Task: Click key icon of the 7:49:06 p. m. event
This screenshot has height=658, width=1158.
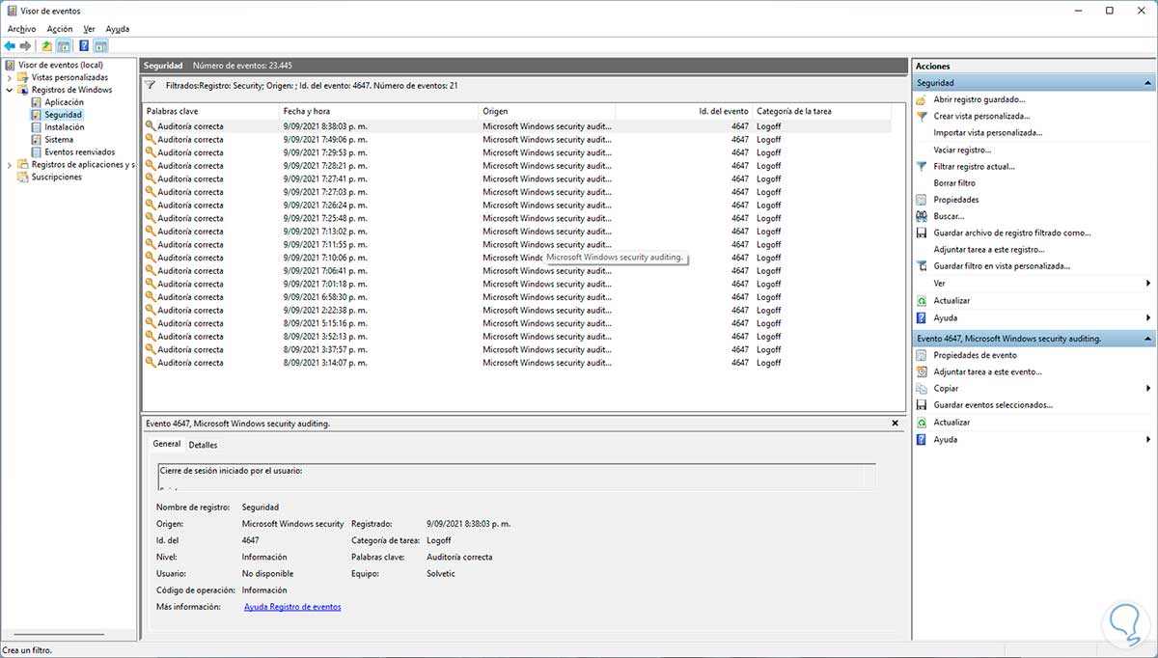Action: point(151,139)
